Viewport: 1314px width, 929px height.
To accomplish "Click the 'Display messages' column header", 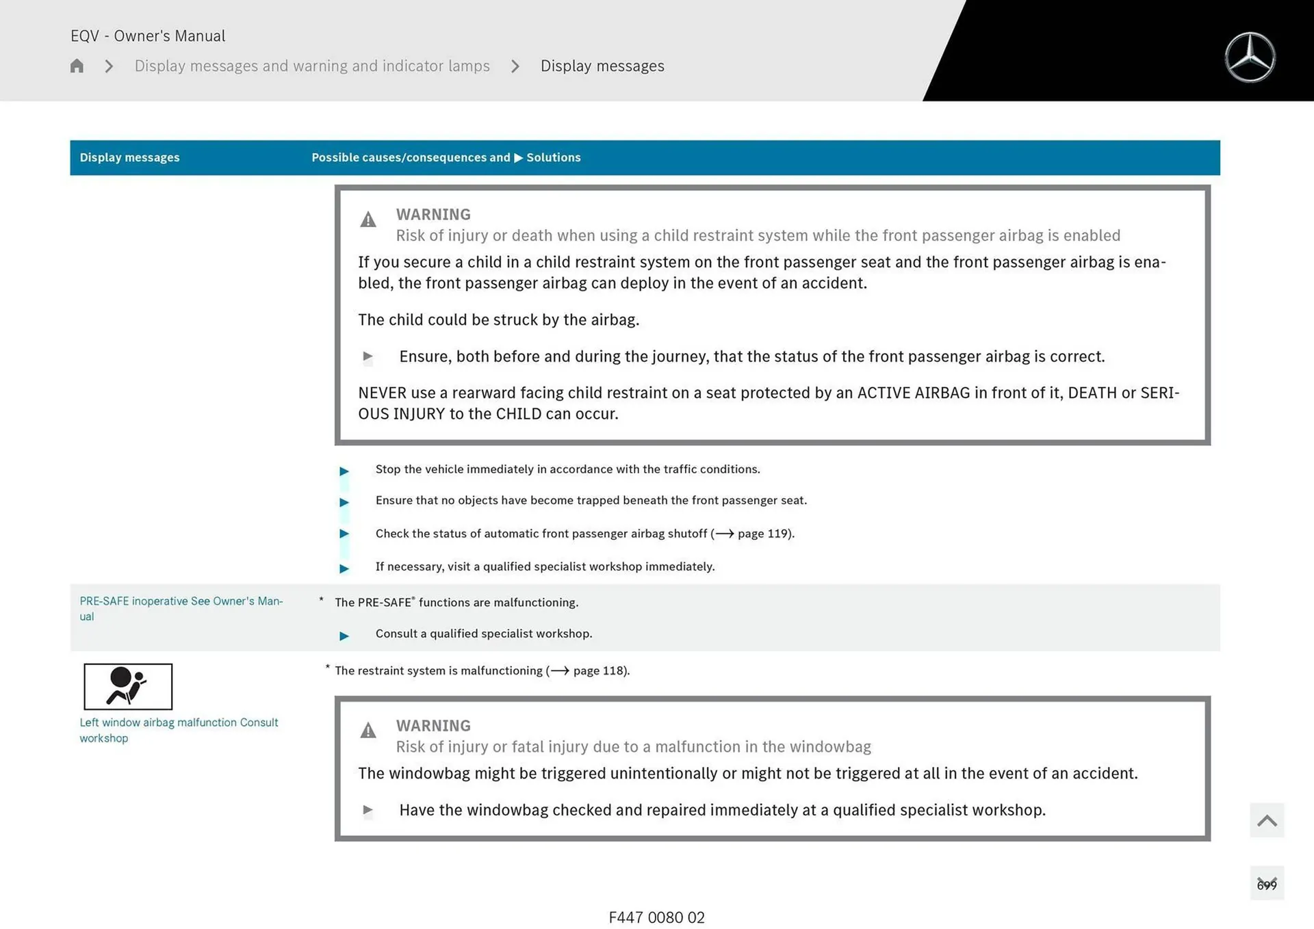I will pyautogui.click(x=129, y=157).
